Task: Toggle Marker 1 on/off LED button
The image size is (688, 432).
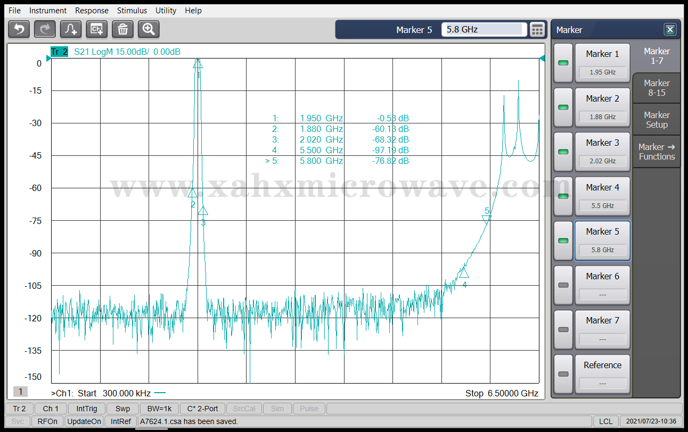Action: [x=563, y=63]
